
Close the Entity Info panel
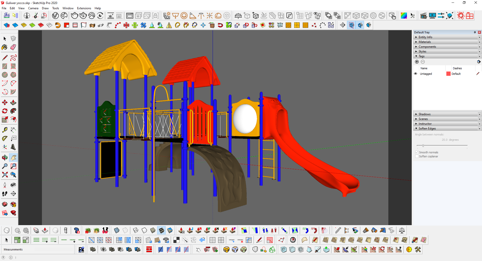point(479,37)
